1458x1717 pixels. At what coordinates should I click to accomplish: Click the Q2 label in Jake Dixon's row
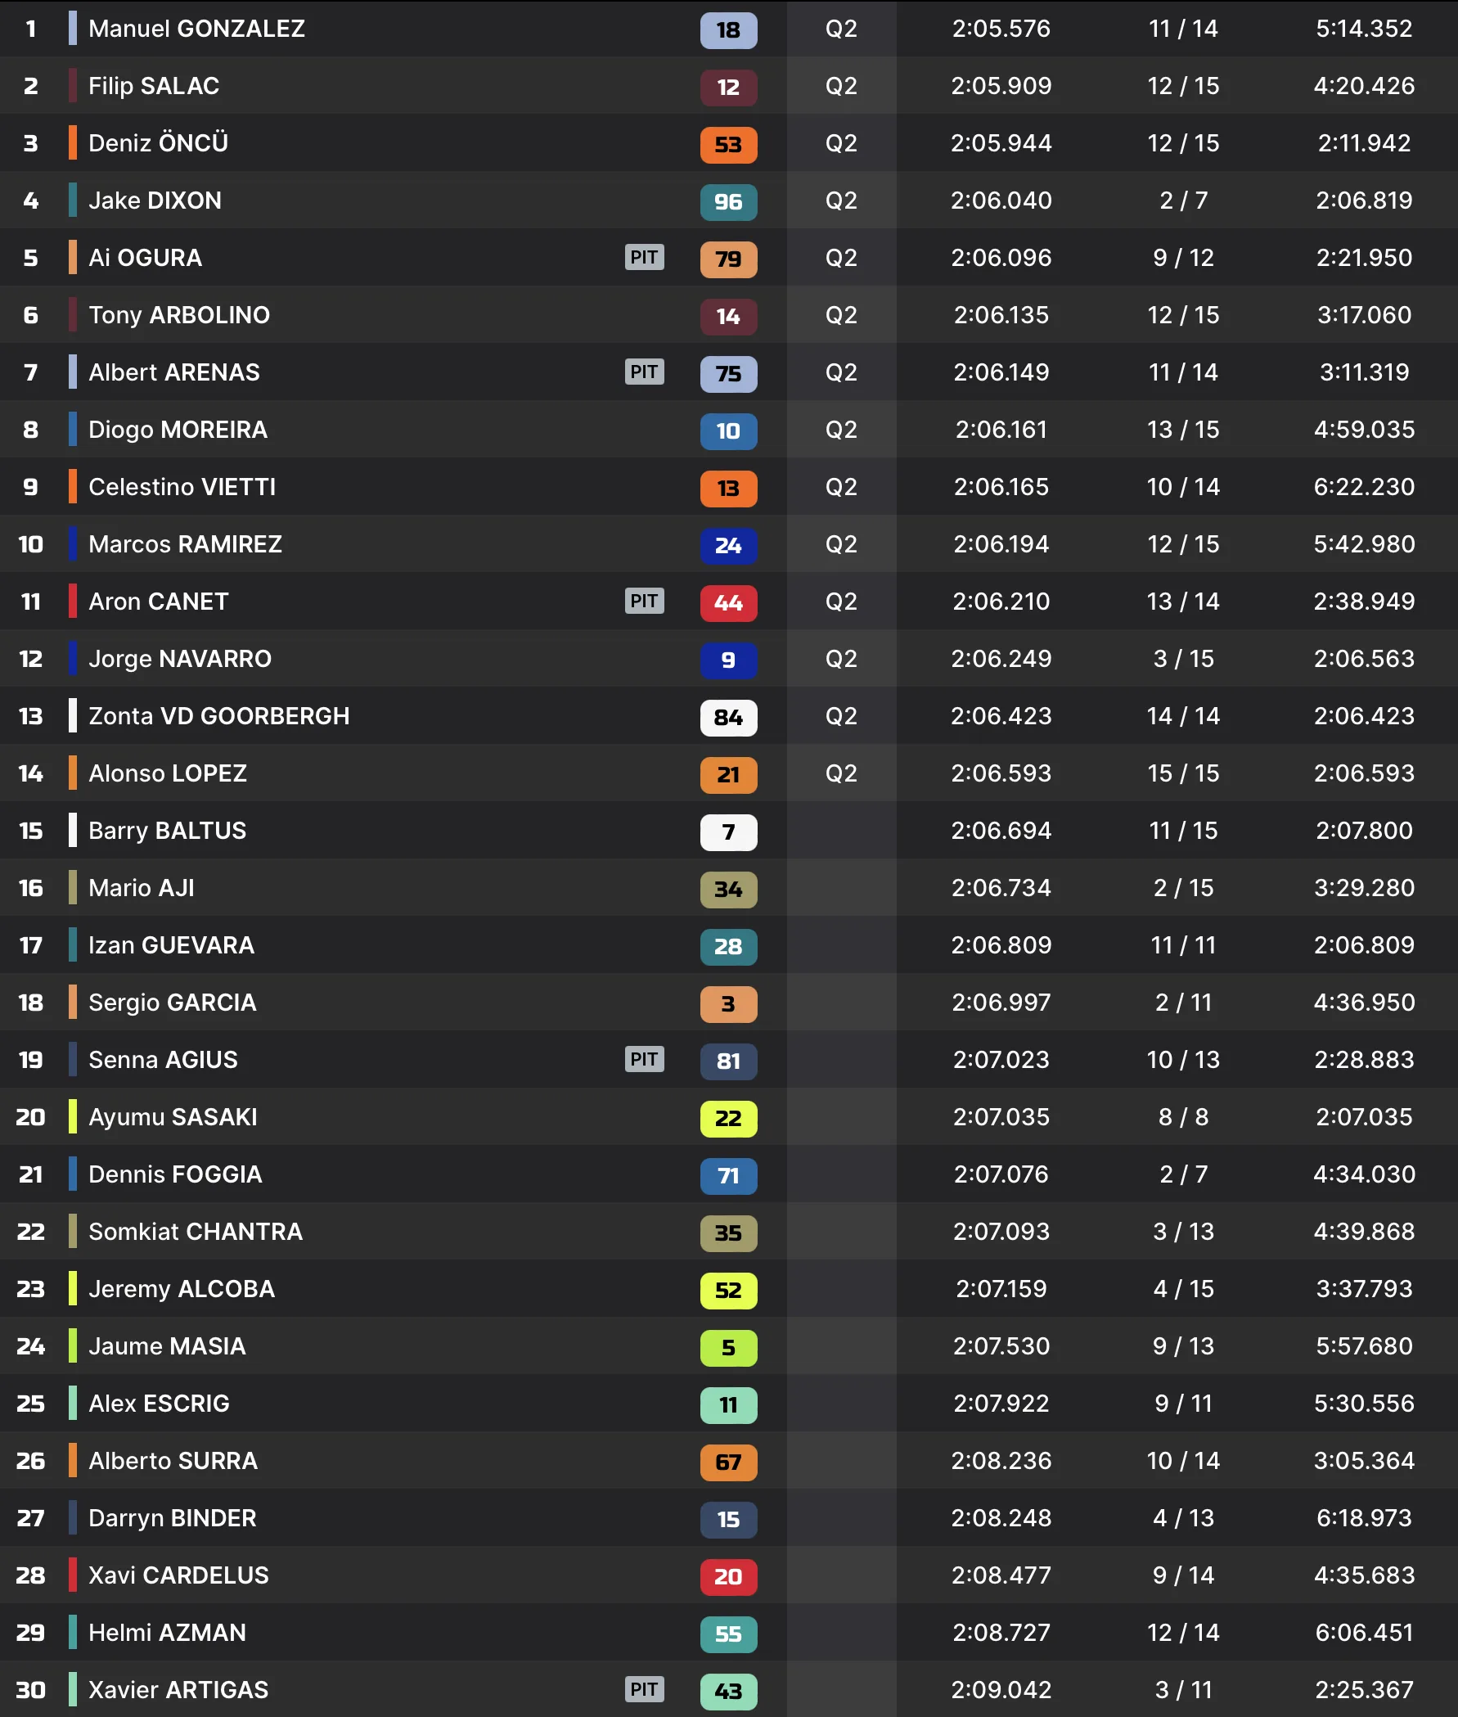841,200
